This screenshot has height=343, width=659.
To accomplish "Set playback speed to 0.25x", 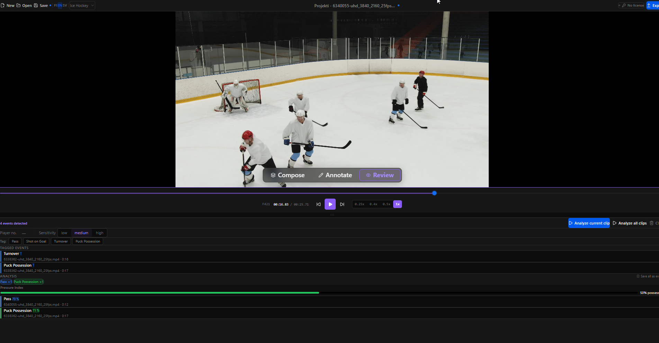I will pyautogui.click(x=360, y=204).
